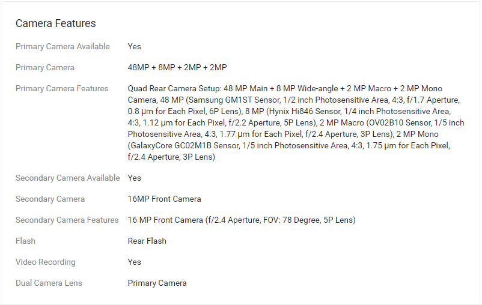
Task: Click the Primary Camera label
Action: (45, 68)
